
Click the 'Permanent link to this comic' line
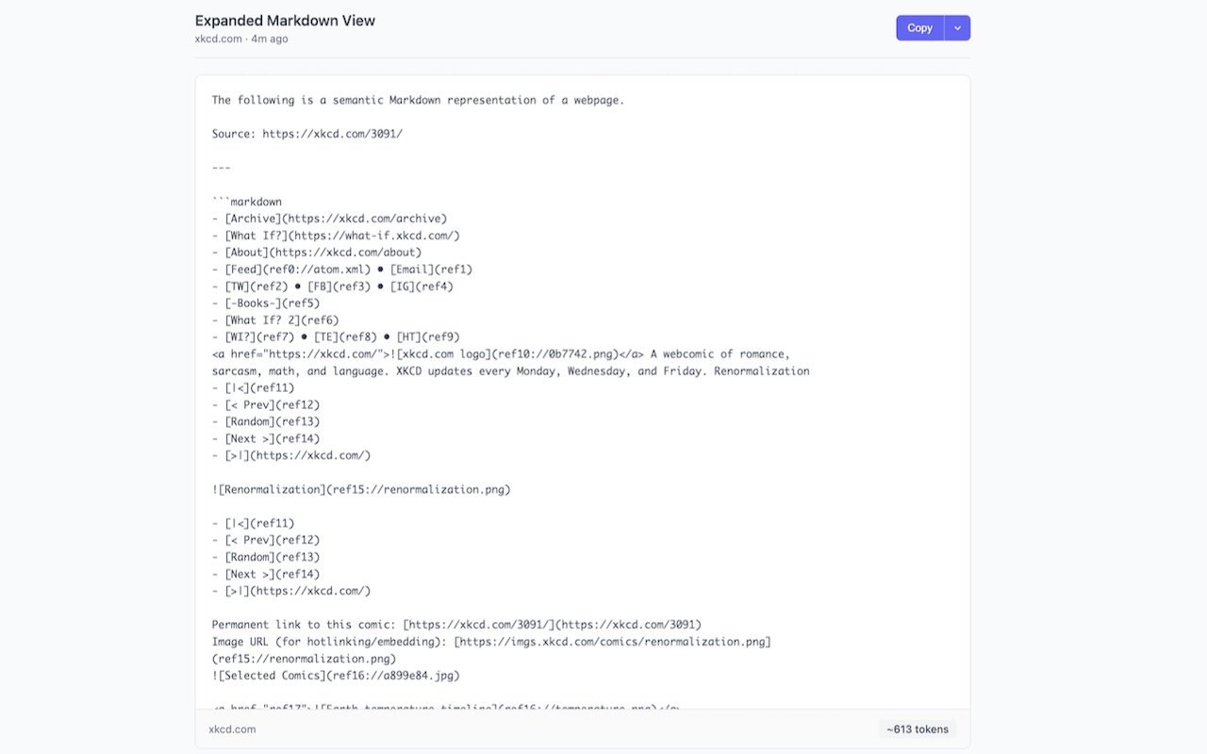(x=456, y=625)
